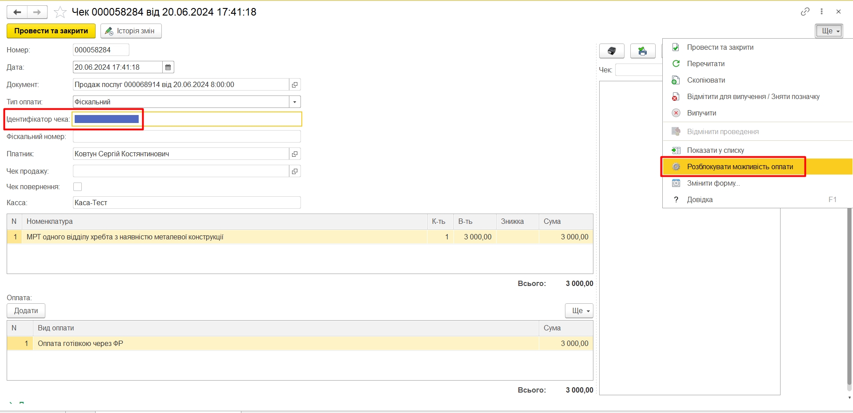853x413 pixels.
Task: Open Платник record with open icon
Action: pos(295,154)
